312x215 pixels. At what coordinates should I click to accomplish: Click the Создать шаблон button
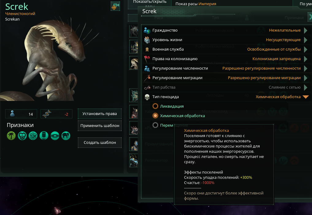pyautogui.click(x=100, y=143)
